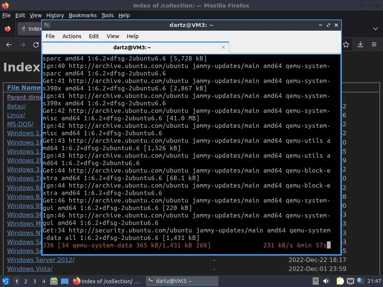
Task: Open the terminal Edit menu
Action: point(94,36)
